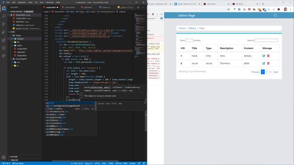
Task: Open editor More Actions menu
Action: coord(143,7)
